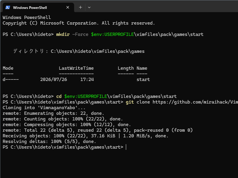Click the ディレクトリ path line
Screen dimensions: 238x178
(79, 51)
